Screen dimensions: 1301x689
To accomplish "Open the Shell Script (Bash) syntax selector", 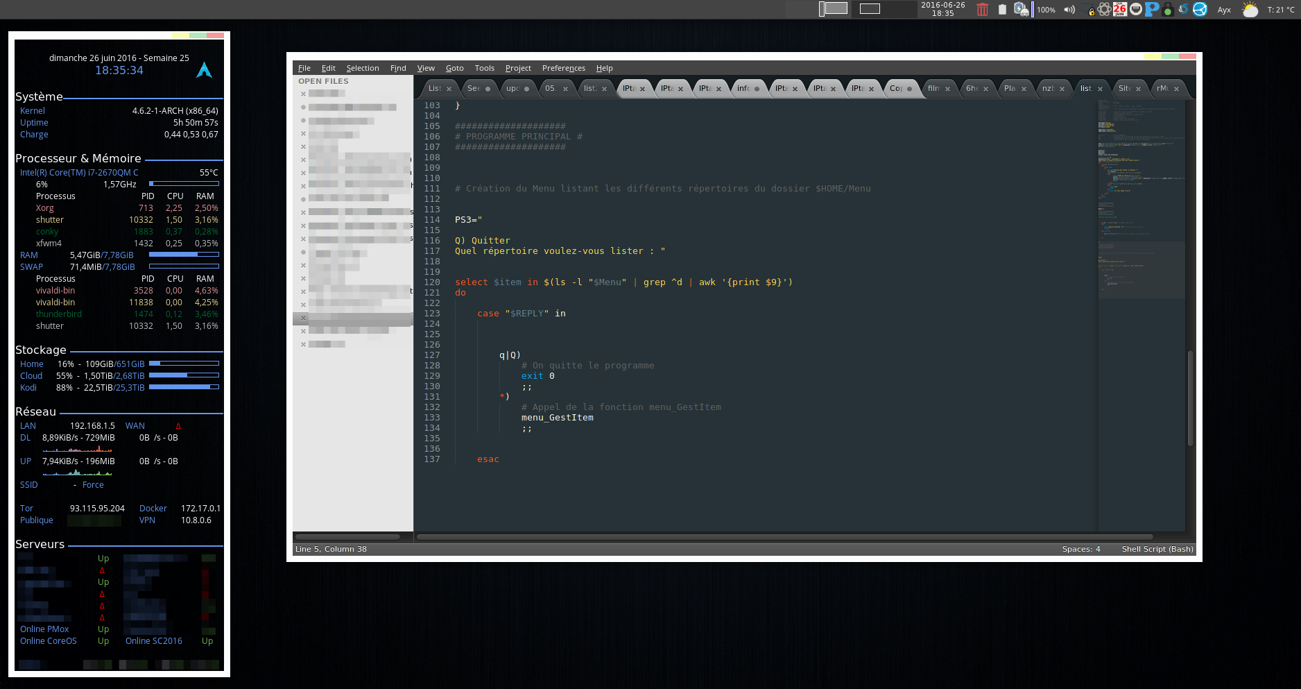I will click(1157, 549).
